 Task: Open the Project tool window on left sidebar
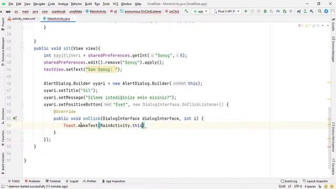pos(3,24)
